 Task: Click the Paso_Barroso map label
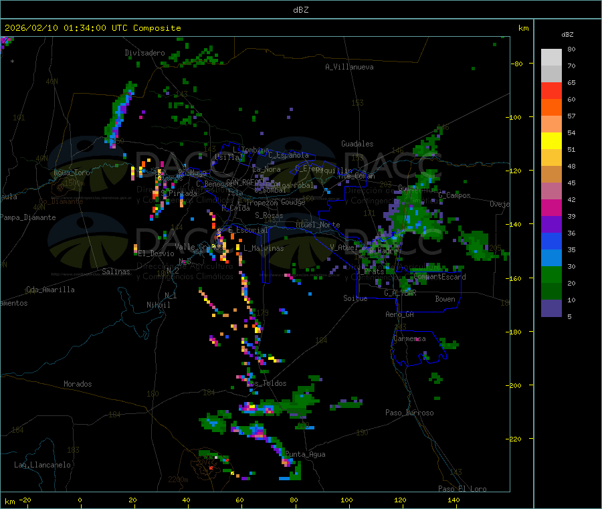409,413
